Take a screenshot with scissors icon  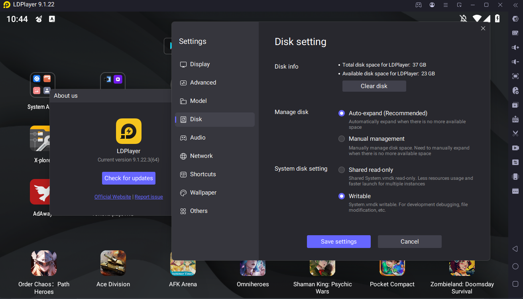point(515,134)
